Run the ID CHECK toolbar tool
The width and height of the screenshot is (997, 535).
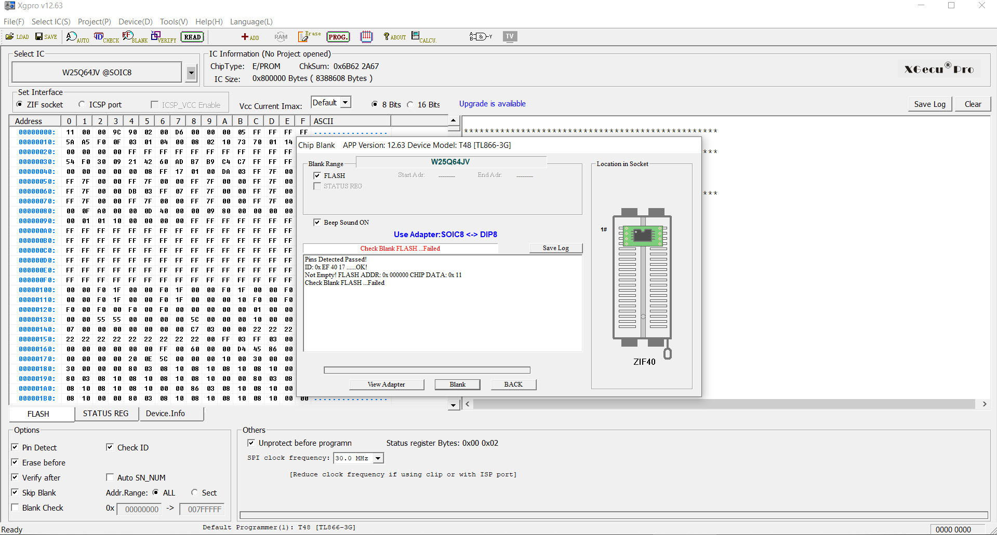tap(106, 37)
